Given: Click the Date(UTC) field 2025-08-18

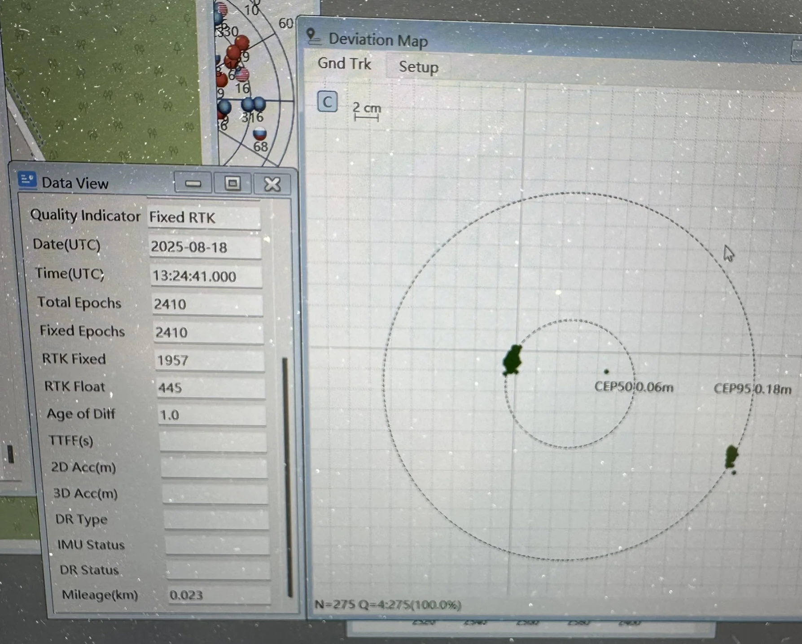Looking at the screenshot, I should [x=205, y=247].
